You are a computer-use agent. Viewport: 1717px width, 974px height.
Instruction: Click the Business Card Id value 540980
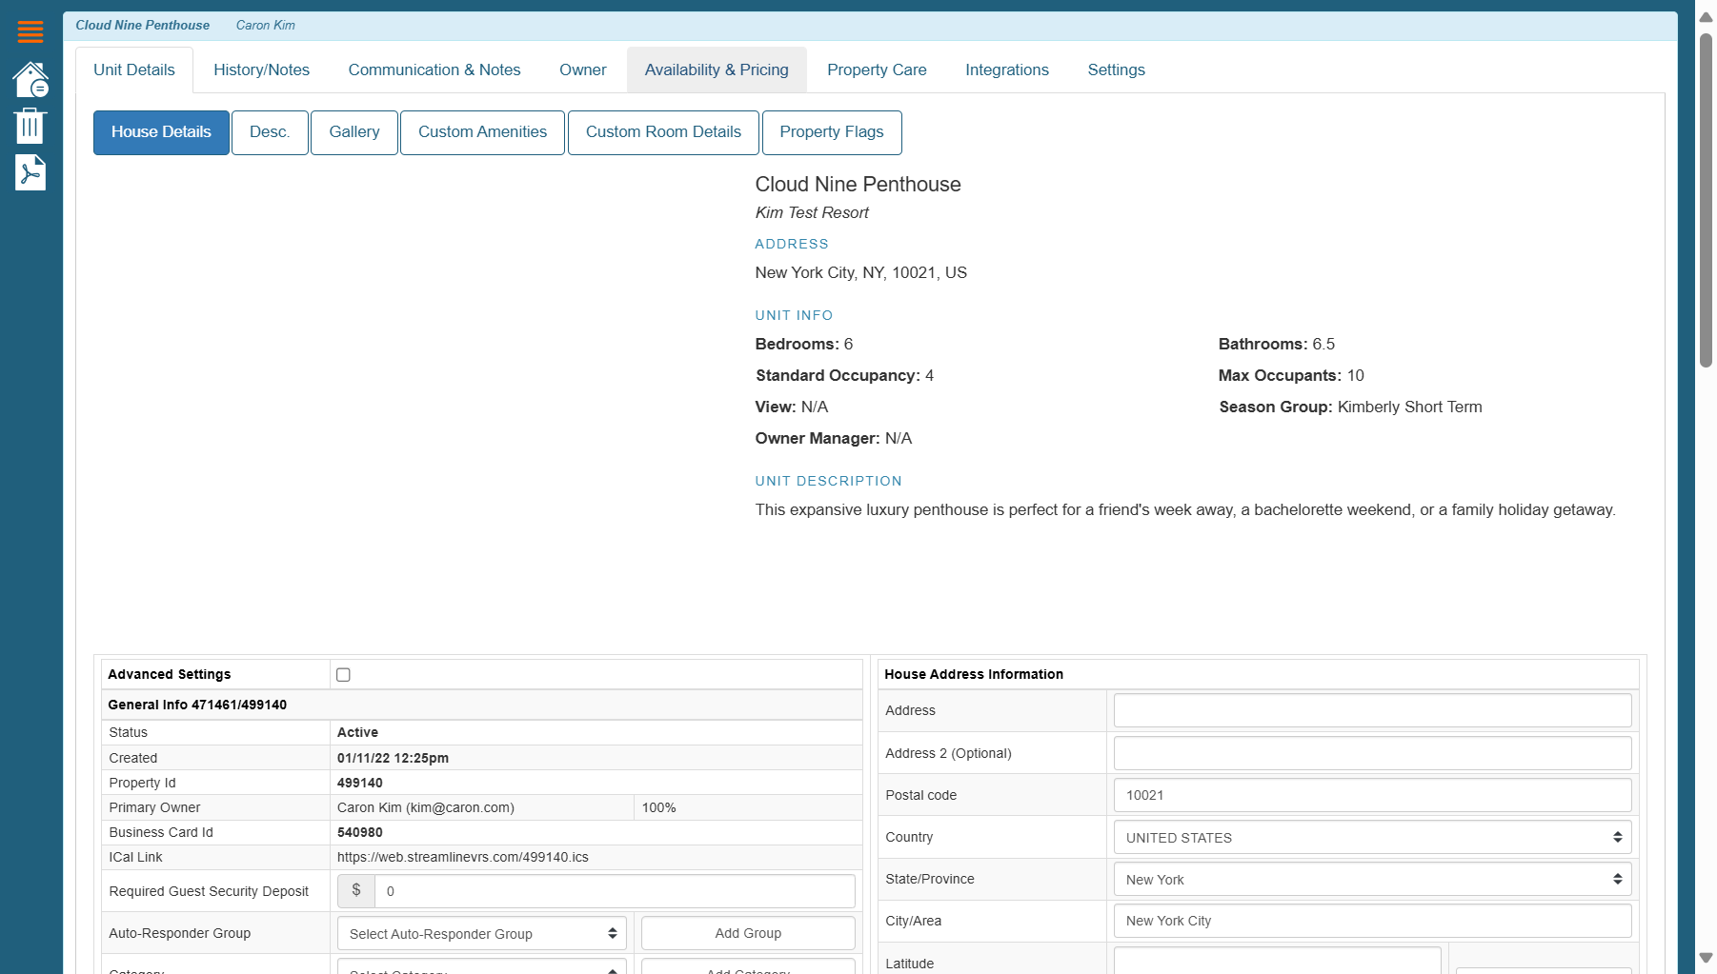360,832
